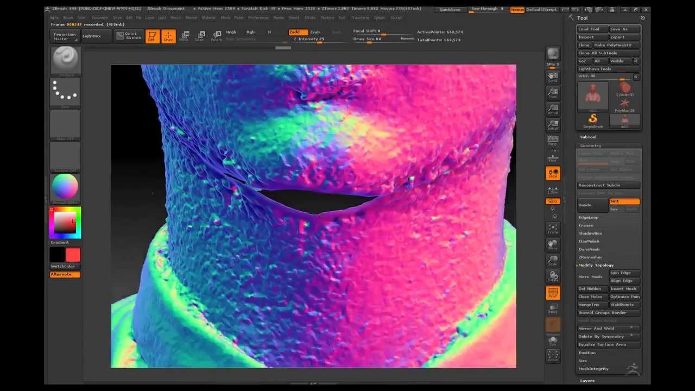
Task: Select the Draw mode icon
Action: (168, 36)
